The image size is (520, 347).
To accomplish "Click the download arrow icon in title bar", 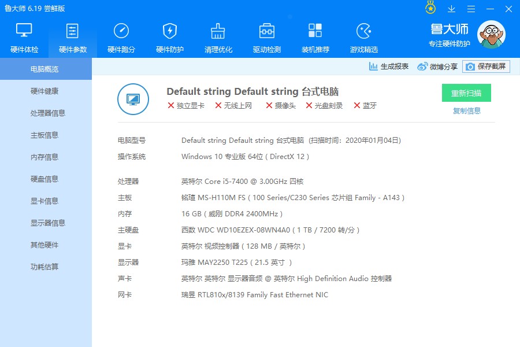I will (451, 9).
